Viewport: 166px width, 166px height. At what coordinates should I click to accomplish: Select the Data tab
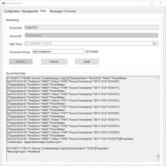pos(43,11)
